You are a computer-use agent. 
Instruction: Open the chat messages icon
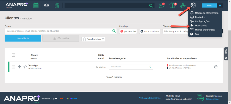click(x=162, y=5)
